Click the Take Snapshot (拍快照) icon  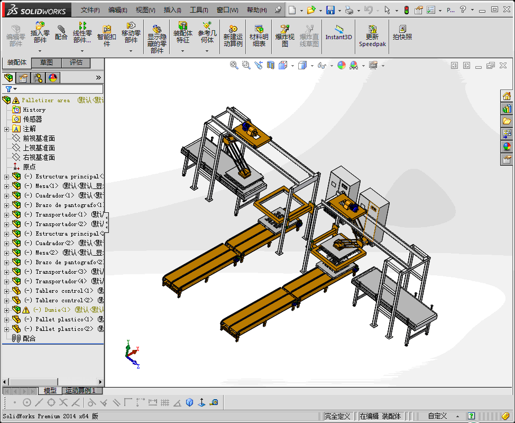[x=402, y=33]
